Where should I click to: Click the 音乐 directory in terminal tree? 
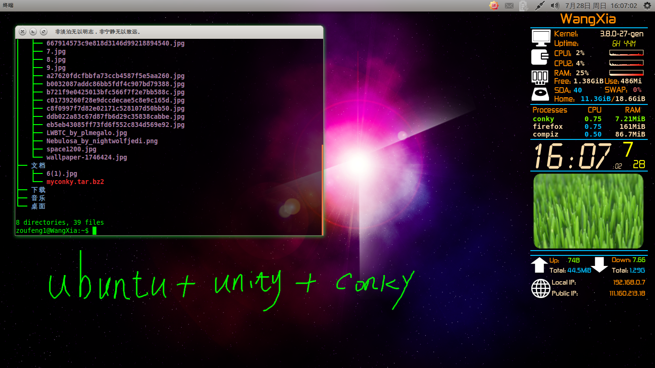point(38,198)
